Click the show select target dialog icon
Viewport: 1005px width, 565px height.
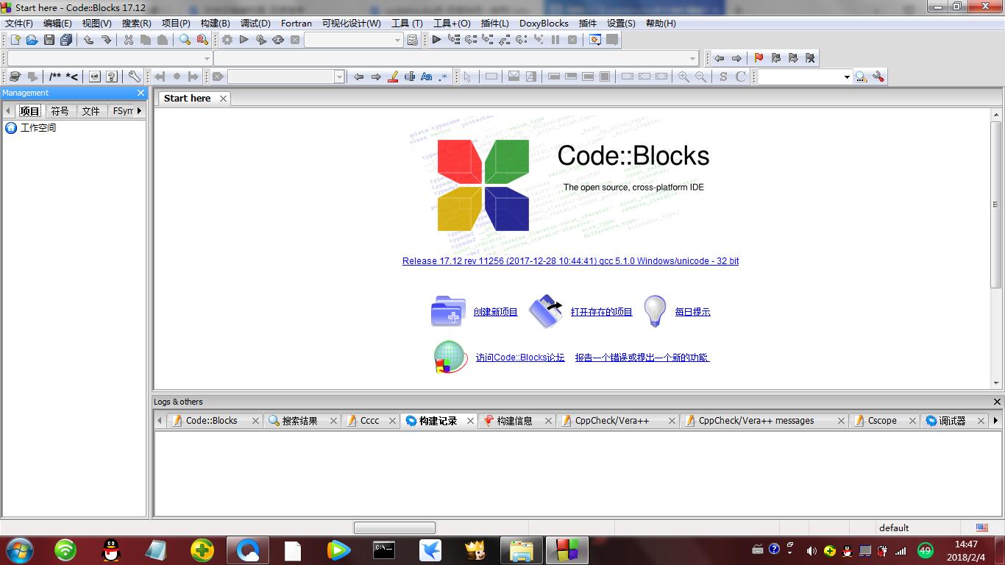click(x=412, y=40)
